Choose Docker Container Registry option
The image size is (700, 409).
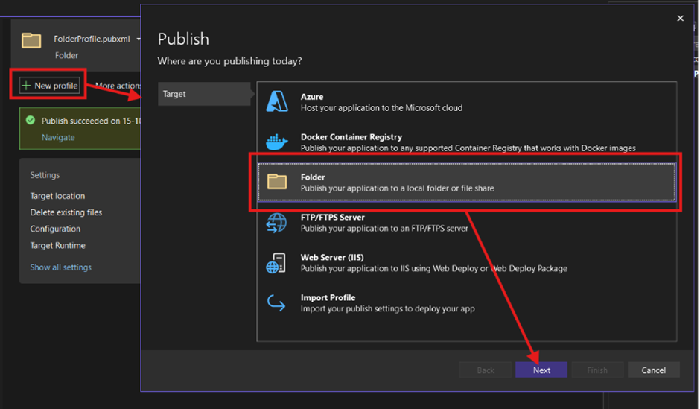pos(466,142)
